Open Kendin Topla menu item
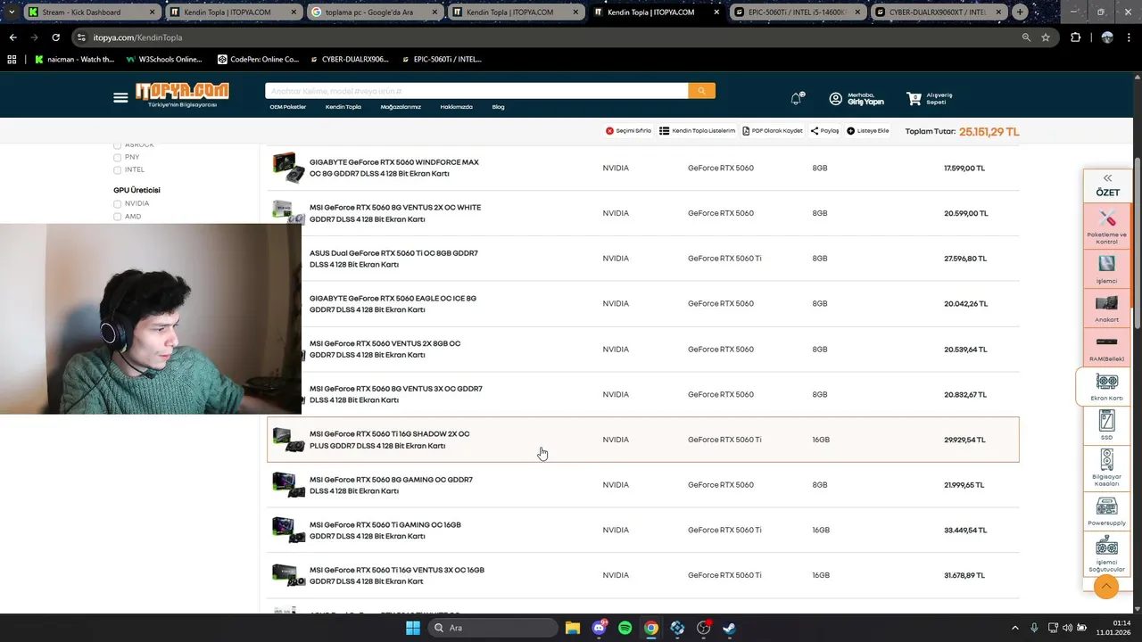 (x=343, y=107)
